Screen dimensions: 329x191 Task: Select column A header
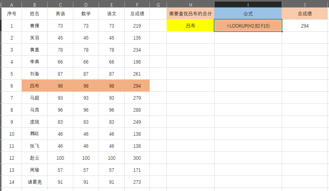coord(11,5)
